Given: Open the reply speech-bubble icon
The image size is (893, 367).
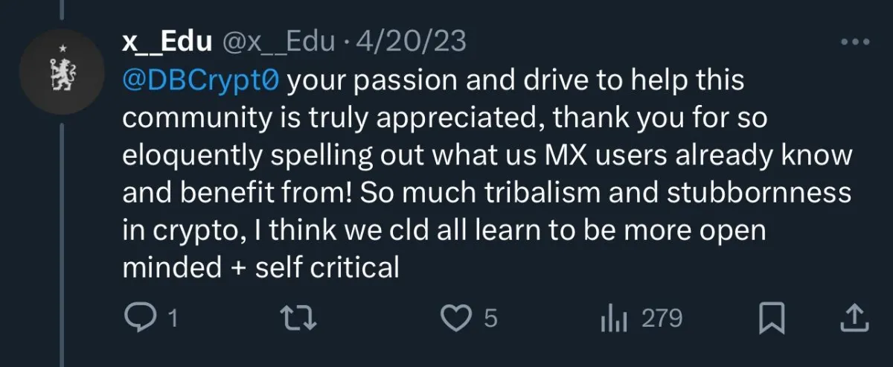Looking at the screenshot, I should coord(138,319).
